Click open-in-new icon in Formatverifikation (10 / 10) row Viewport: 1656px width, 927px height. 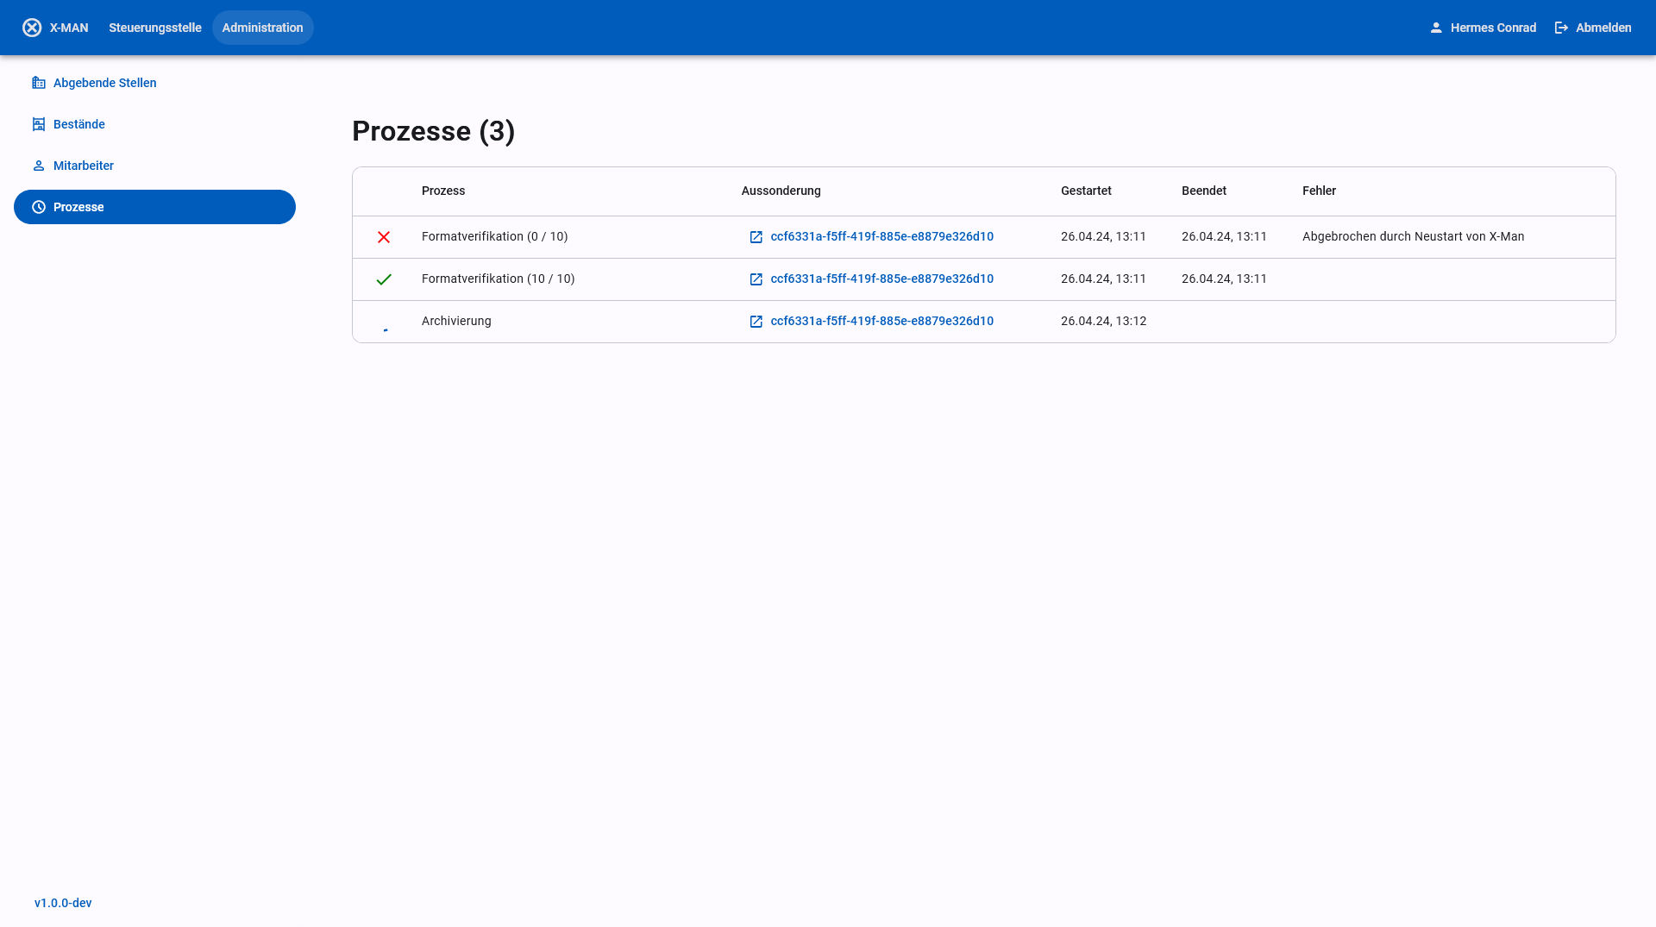click(x=756, y=279)
